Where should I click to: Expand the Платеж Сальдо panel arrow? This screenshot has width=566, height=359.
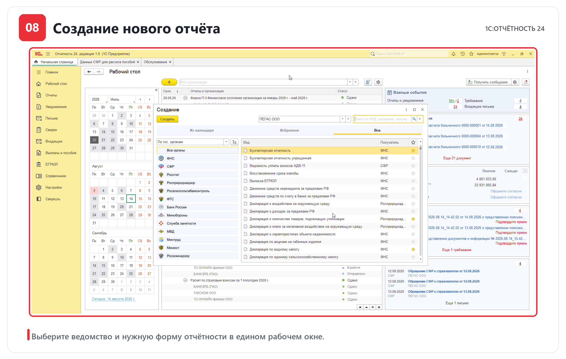tap(525, 171)
